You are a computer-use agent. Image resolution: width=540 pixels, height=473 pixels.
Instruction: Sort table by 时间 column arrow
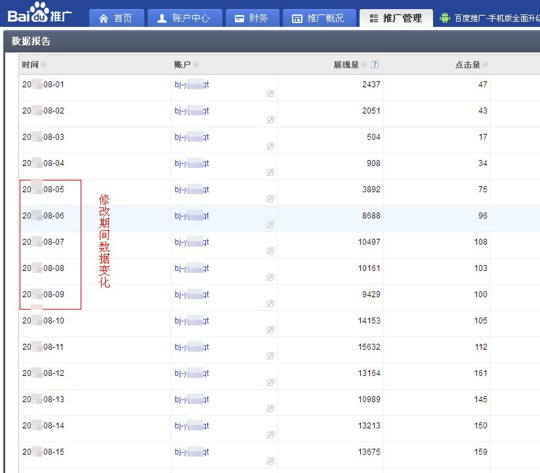(44, 65)
